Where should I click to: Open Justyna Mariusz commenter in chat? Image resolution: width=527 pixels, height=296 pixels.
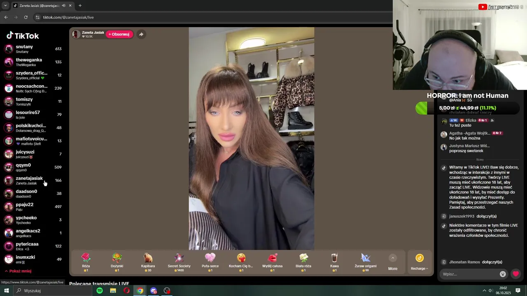click(469, 146)
